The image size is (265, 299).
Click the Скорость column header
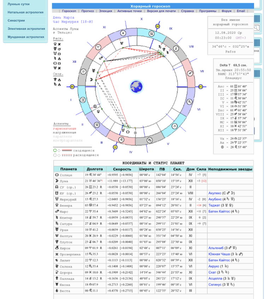coord(122,169)
